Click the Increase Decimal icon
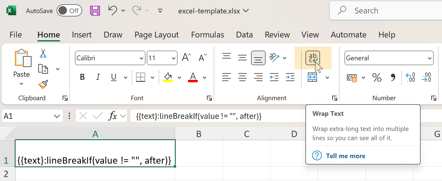Image resolution: width=442 pixels, height=181 pixels. (410, 77)
